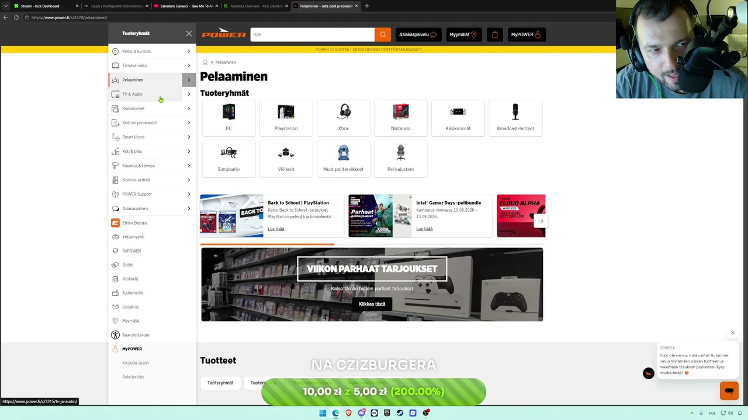Expand the Pelaaminen submenu arrow
The height and width of the screenshot is (420, 748).
click(189, 80)
